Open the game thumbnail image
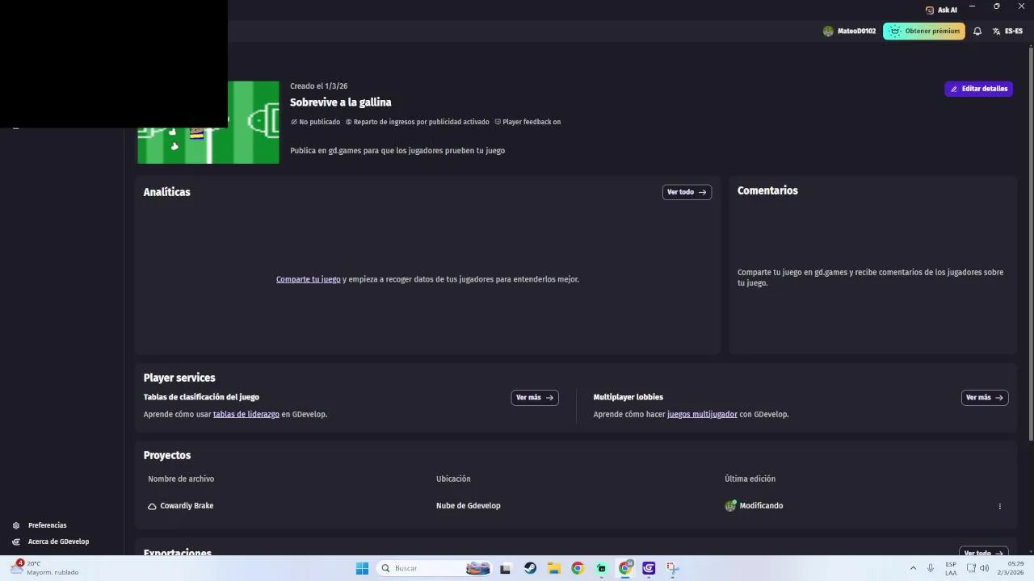This screenshot has width=1034, height=581. coord(208,122)
